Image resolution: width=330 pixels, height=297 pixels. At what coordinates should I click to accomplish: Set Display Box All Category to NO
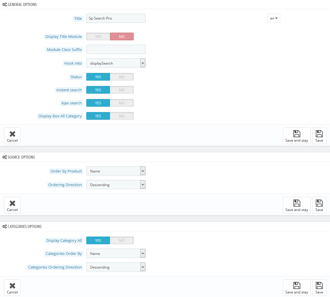(x=122, y=116)
